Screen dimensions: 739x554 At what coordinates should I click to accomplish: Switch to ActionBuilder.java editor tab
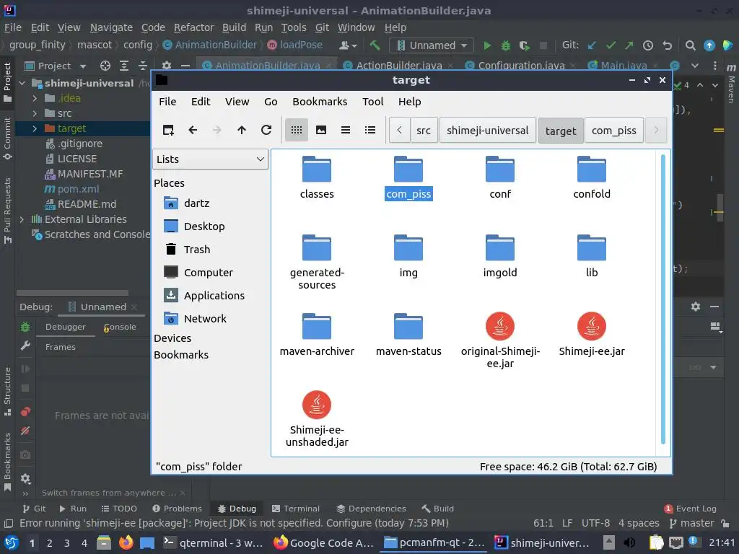(x=398, y=66)
